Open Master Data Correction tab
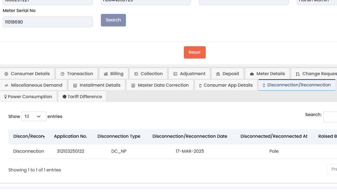 (x=160, y=85)
